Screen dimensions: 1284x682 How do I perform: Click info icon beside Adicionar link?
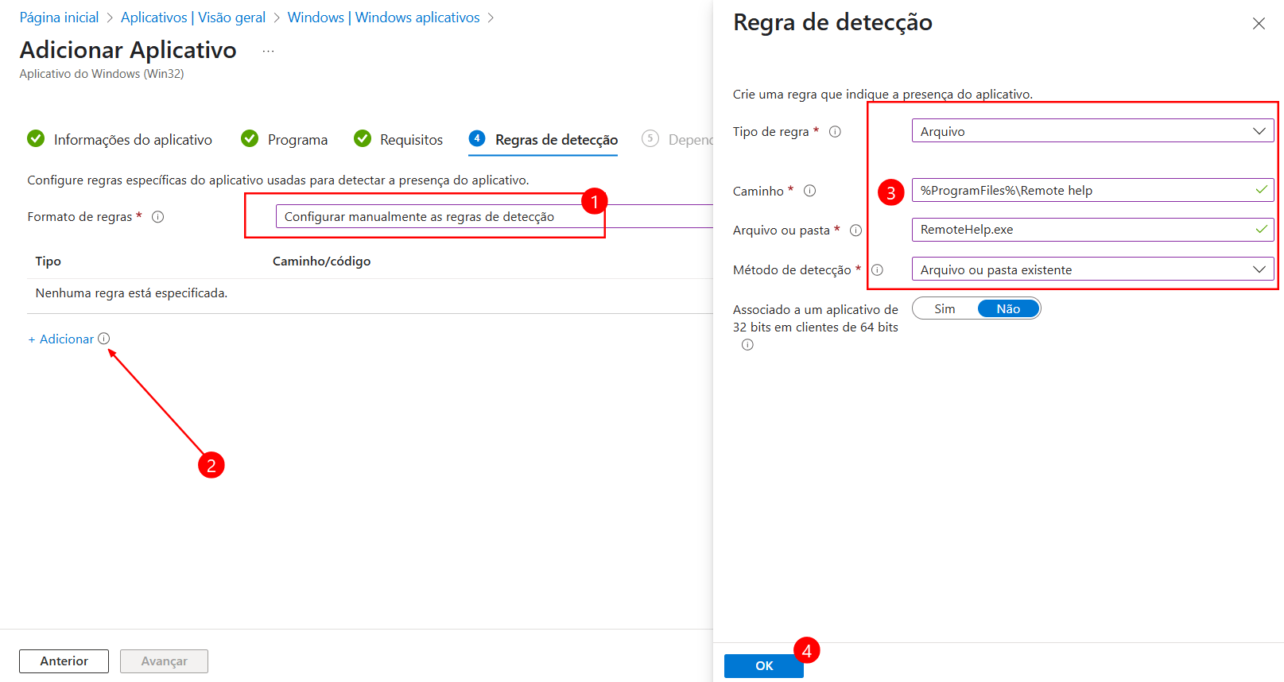point(104,339)
